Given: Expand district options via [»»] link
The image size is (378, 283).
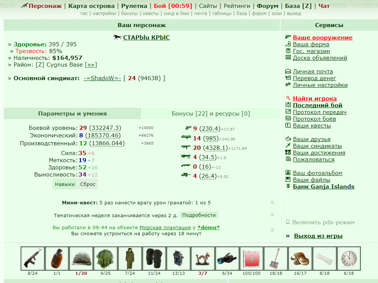Looking at the screenshot, I should [x=91, y=65].
